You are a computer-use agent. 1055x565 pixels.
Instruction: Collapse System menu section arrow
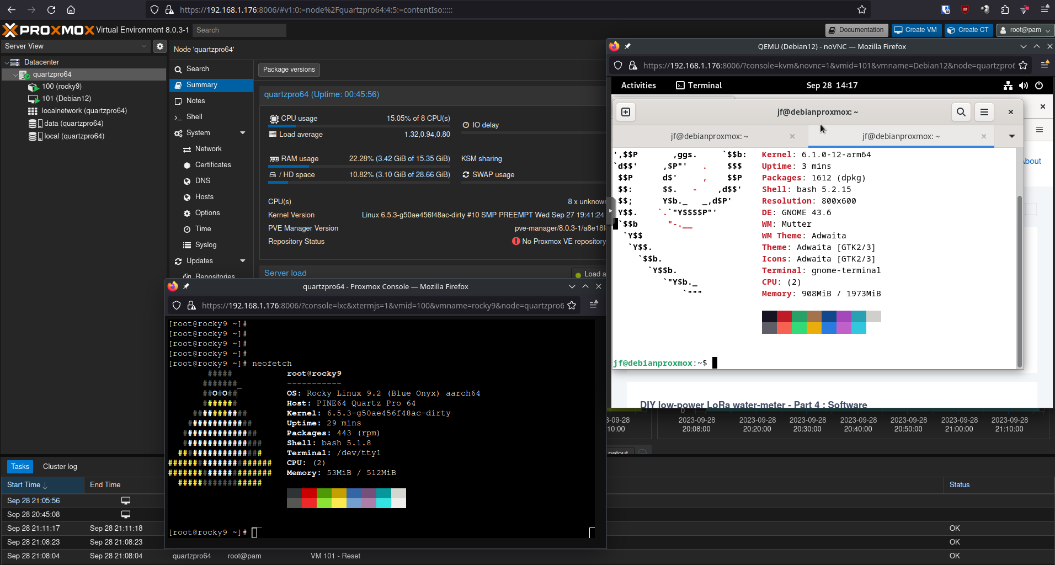[243, 133]
